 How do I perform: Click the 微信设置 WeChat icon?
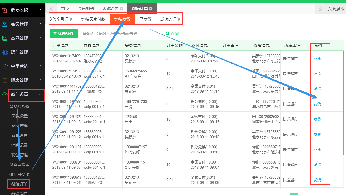[x=5, y=94]
